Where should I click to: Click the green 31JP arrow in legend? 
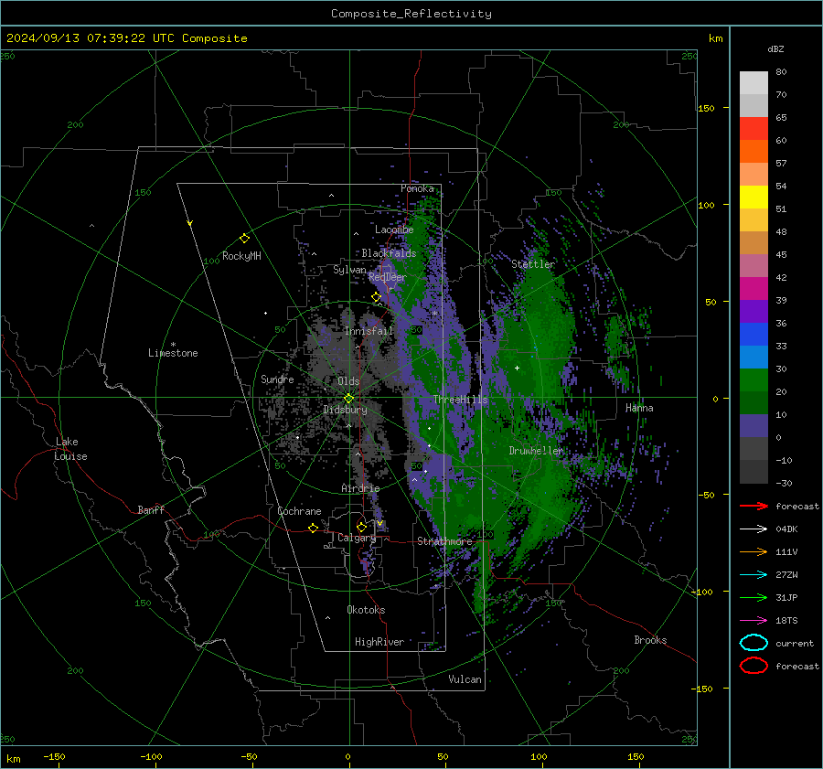pyautogui.click(x=754, y=597)
